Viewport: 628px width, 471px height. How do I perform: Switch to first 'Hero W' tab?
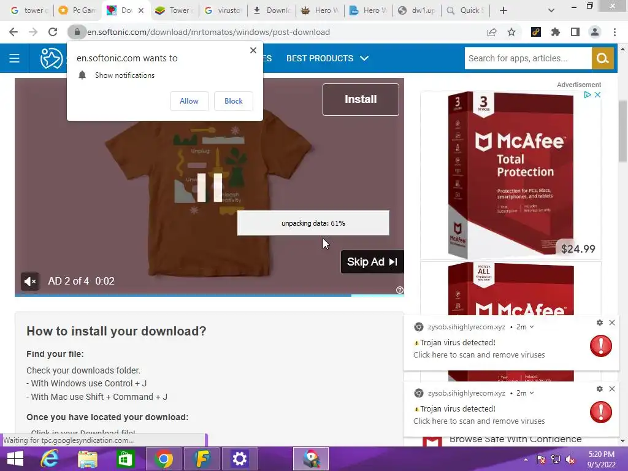(x=321, y=10)
